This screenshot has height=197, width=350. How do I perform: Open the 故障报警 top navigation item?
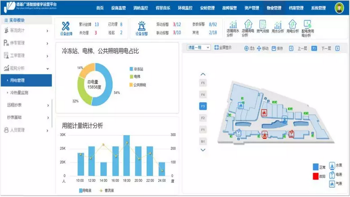coord(229,8)
